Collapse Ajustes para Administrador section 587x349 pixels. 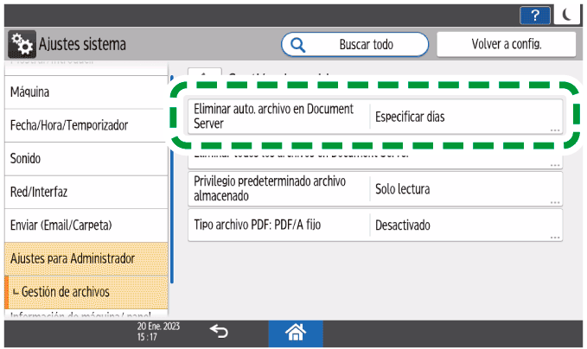85,258
